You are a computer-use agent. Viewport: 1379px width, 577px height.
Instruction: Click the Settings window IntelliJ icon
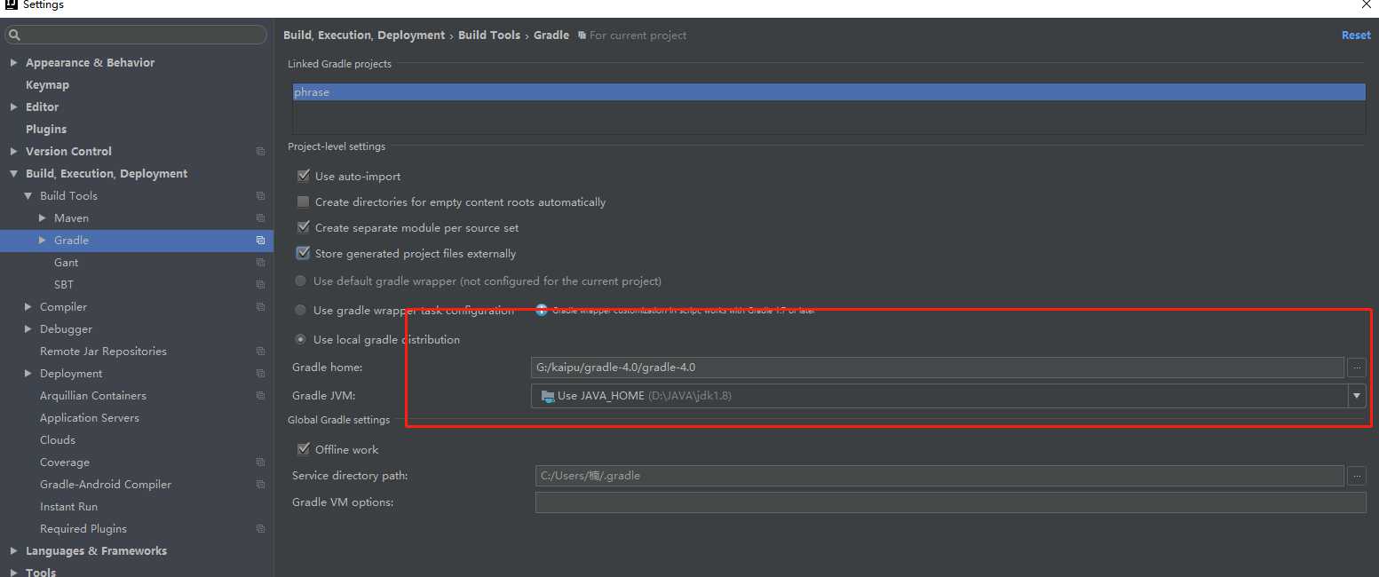(x=11, y=4)
